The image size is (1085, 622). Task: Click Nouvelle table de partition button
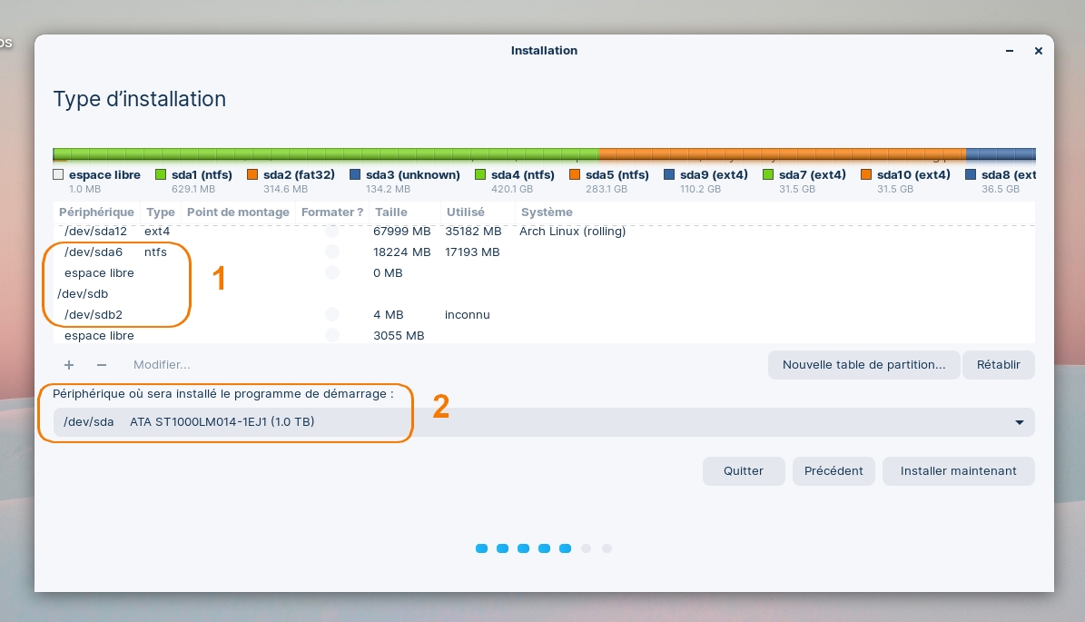point(863,365)
